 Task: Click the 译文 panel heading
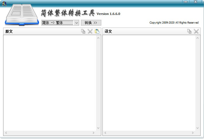coord(108,31)
